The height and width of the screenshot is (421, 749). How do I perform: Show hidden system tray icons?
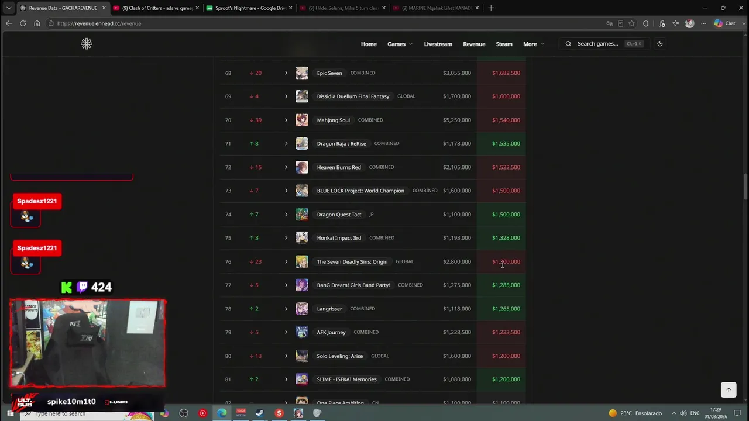(674, 413)
